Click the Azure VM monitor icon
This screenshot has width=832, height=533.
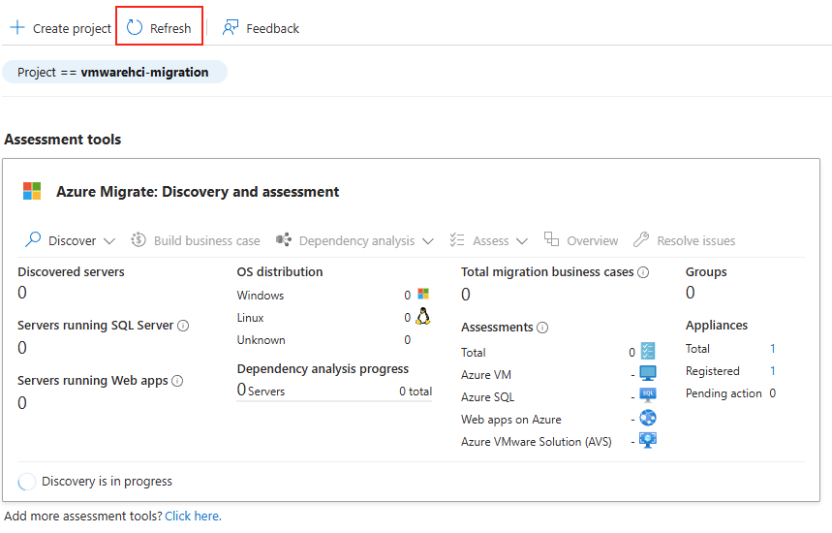(648, 373)
